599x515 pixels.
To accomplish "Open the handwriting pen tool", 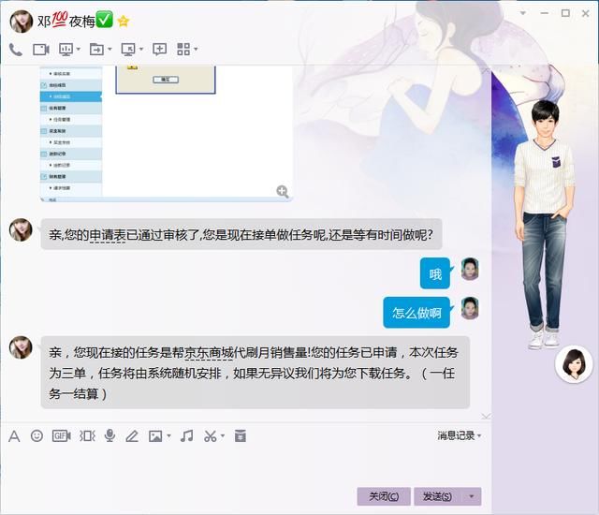I will (132, 436).
